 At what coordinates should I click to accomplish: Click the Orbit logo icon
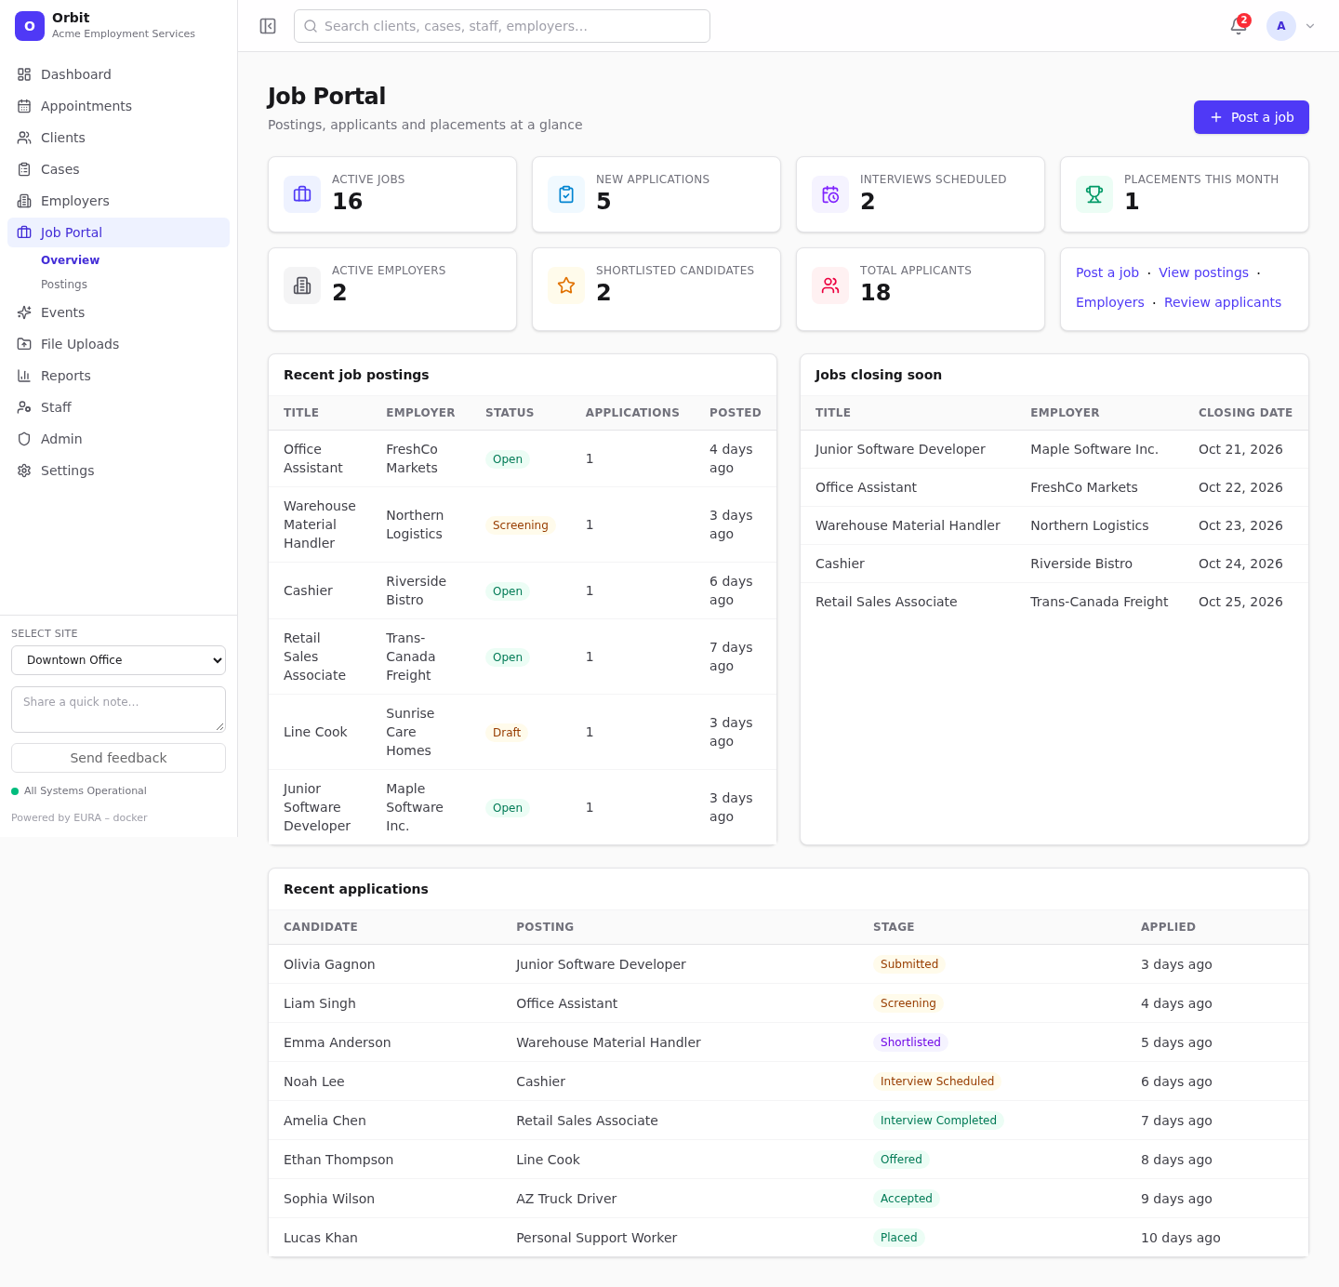(x=30, y=26)
